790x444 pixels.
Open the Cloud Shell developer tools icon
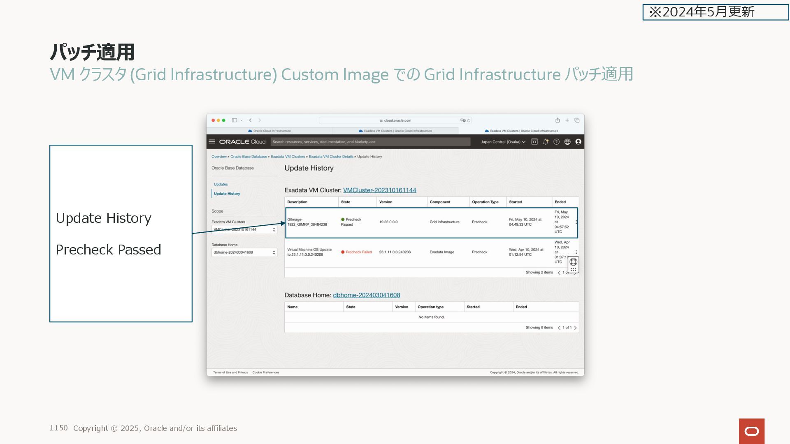click(534, 141)
